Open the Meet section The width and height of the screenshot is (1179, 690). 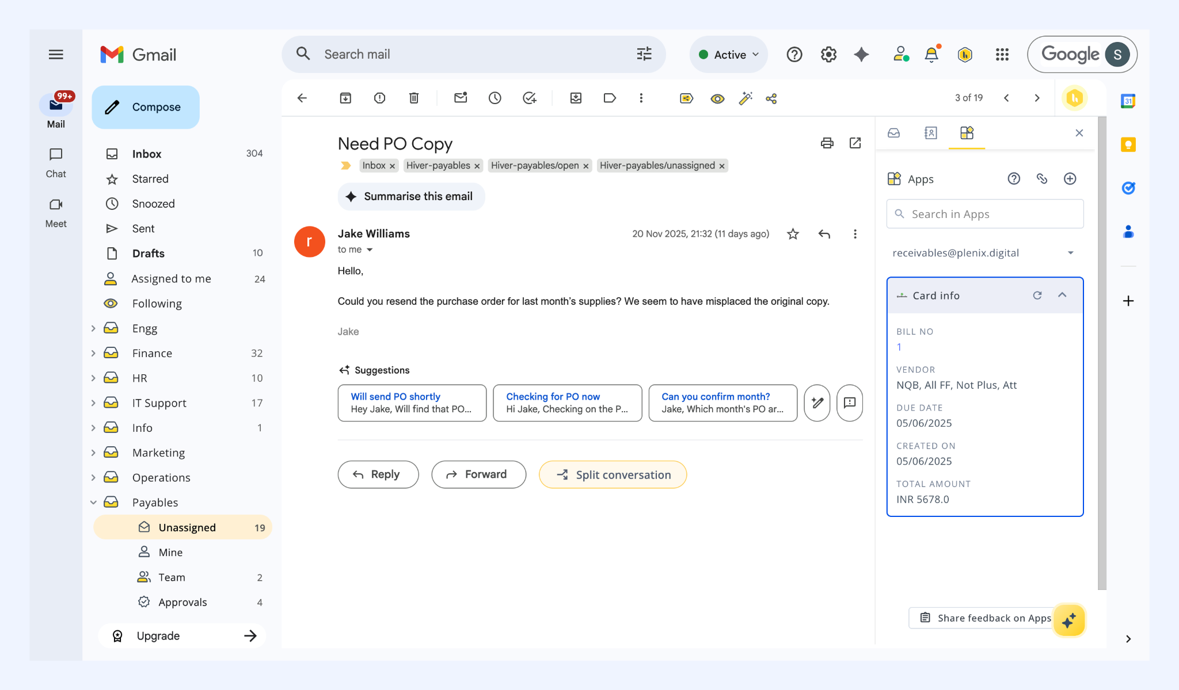(x=56, y=213)
